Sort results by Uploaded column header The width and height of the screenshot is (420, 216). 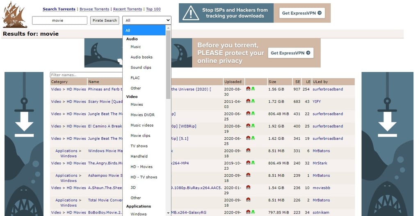click(x=233, y=82)
